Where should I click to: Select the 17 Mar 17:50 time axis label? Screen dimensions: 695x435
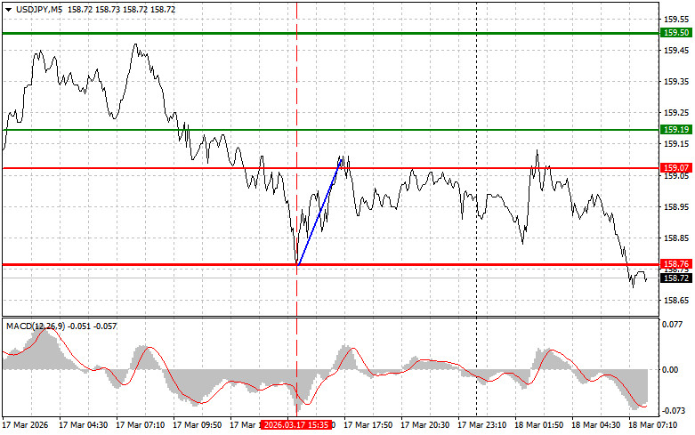coord(368,425)
